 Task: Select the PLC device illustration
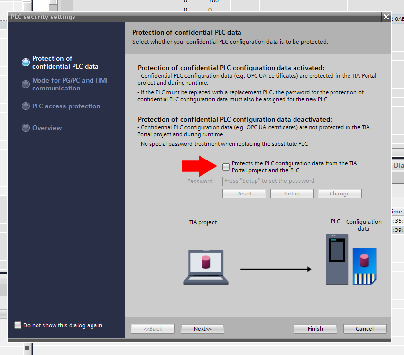[x=337, y=259]
